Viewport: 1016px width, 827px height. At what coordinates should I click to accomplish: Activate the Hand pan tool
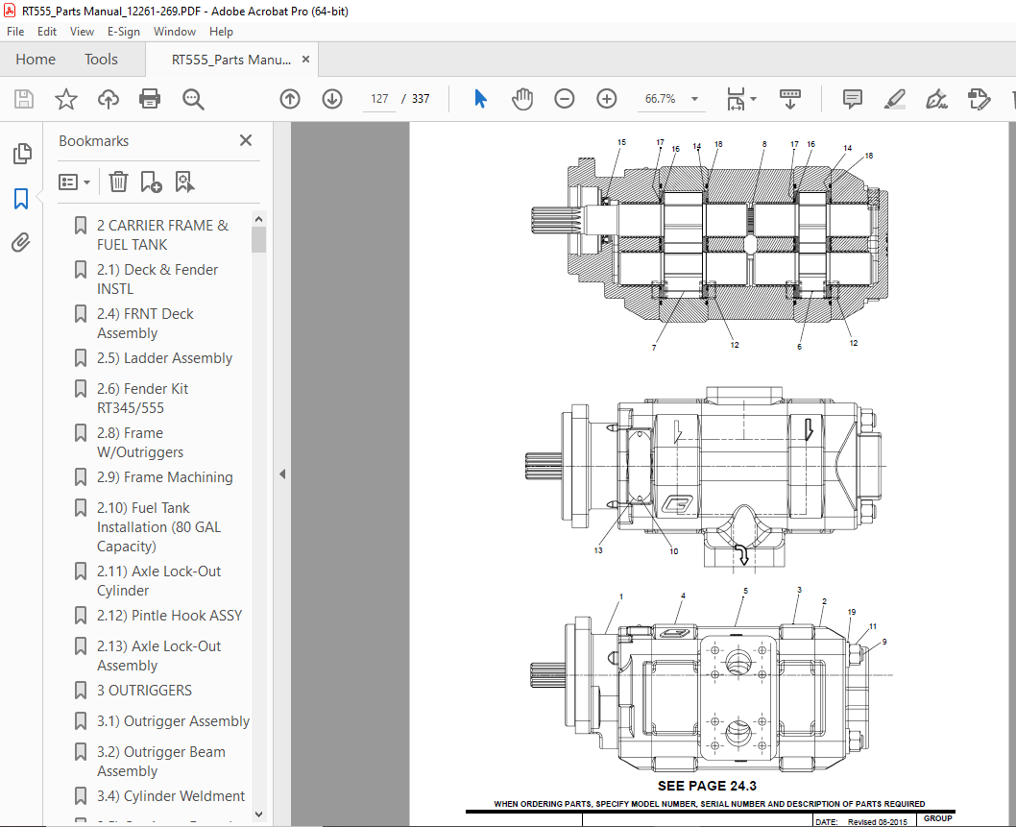[x=522, y=99]
